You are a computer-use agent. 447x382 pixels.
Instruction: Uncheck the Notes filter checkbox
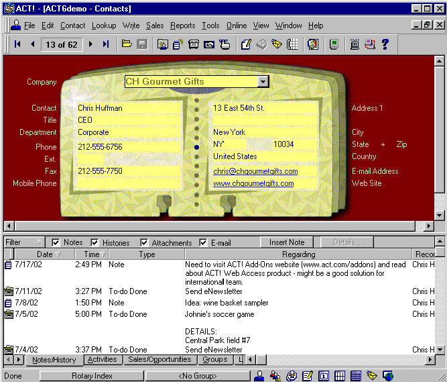point(56,242)
